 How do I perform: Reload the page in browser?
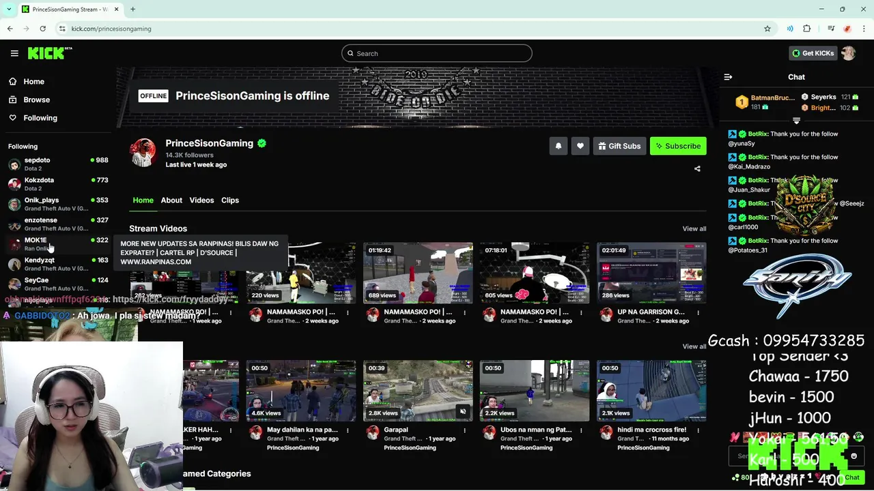[x=42, y=29]
